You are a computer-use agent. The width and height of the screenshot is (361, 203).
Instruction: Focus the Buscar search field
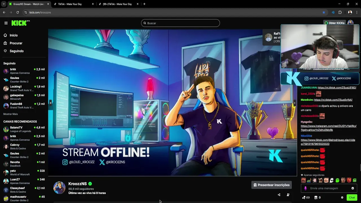pos(180,23)
